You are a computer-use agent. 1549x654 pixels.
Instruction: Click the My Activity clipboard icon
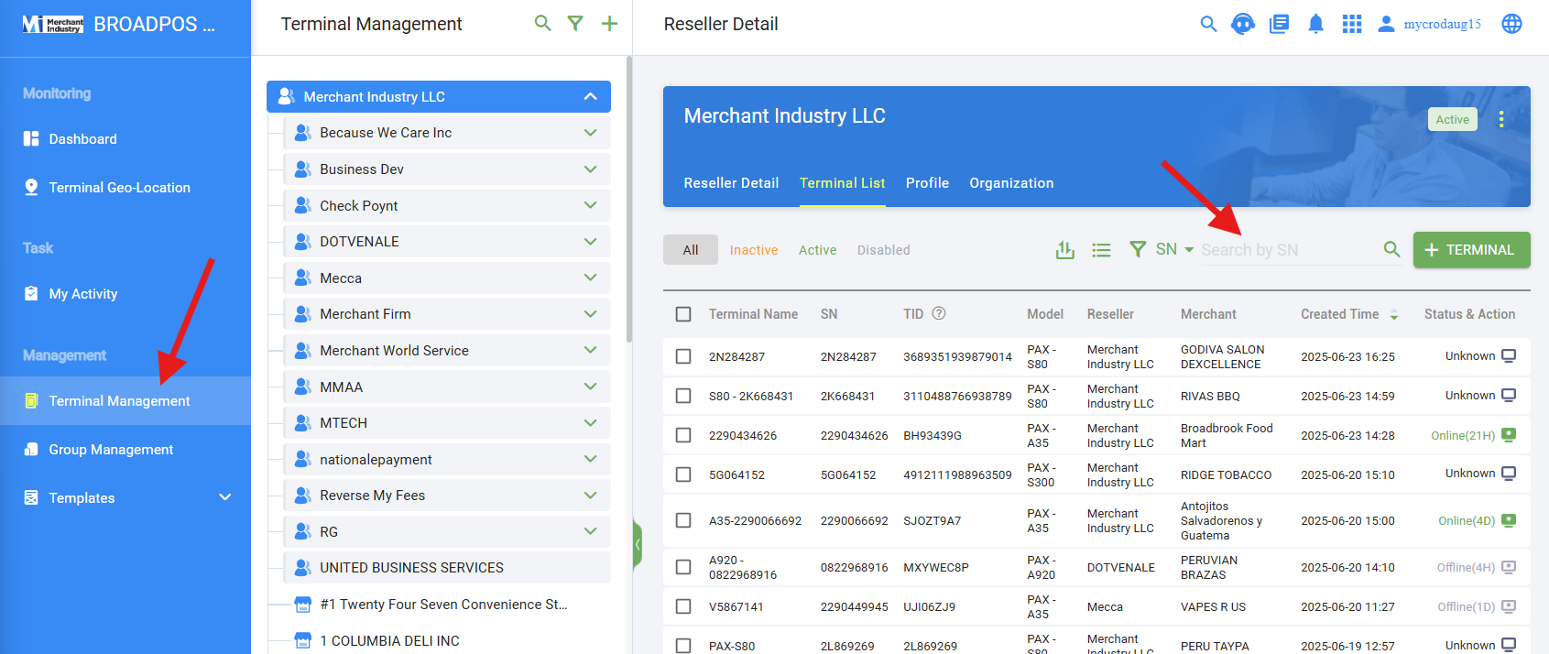pos(31,293)
